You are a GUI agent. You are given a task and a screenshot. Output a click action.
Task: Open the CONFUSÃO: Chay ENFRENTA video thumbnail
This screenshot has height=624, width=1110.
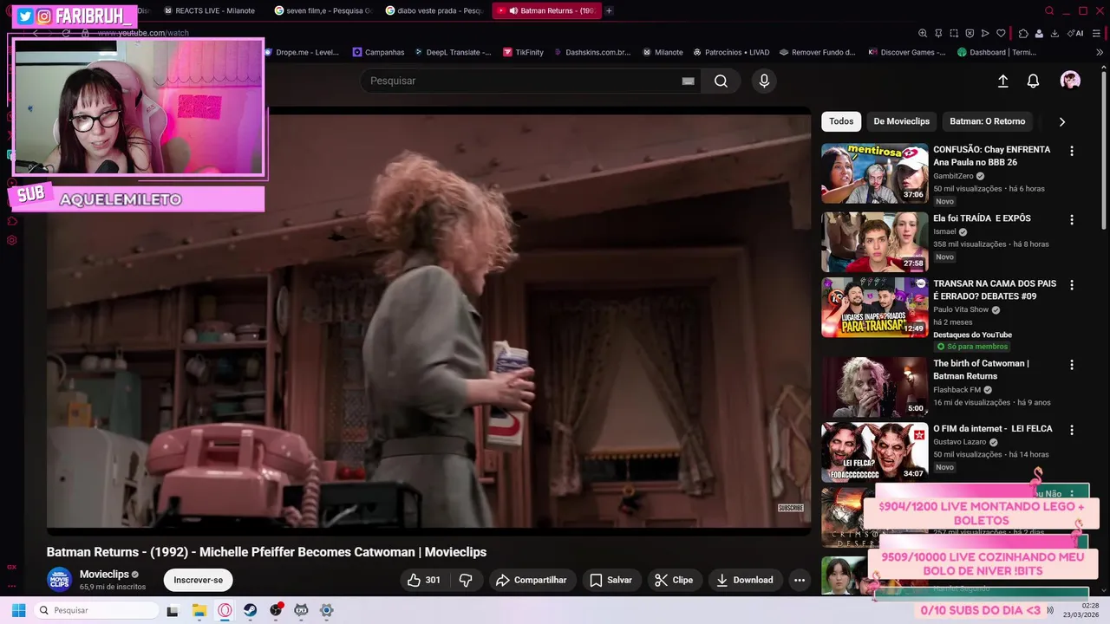(x=874, y=173)
